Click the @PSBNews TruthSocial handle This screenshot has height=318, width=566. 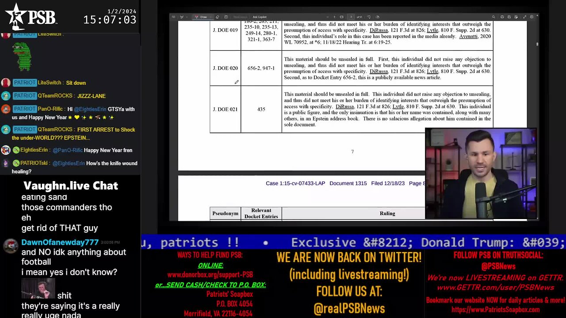coord(498,266)
